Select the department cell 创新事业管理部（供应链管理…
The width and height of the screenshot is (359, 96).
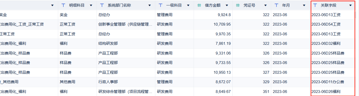(125, 24)
